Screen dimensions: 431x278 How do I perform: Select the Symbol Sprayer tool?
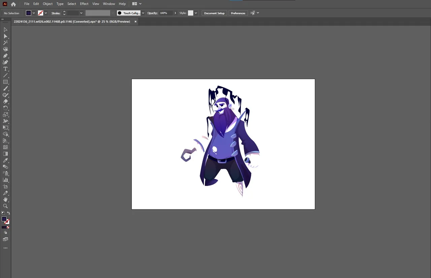pyautogui.click(x=5, y=173)
